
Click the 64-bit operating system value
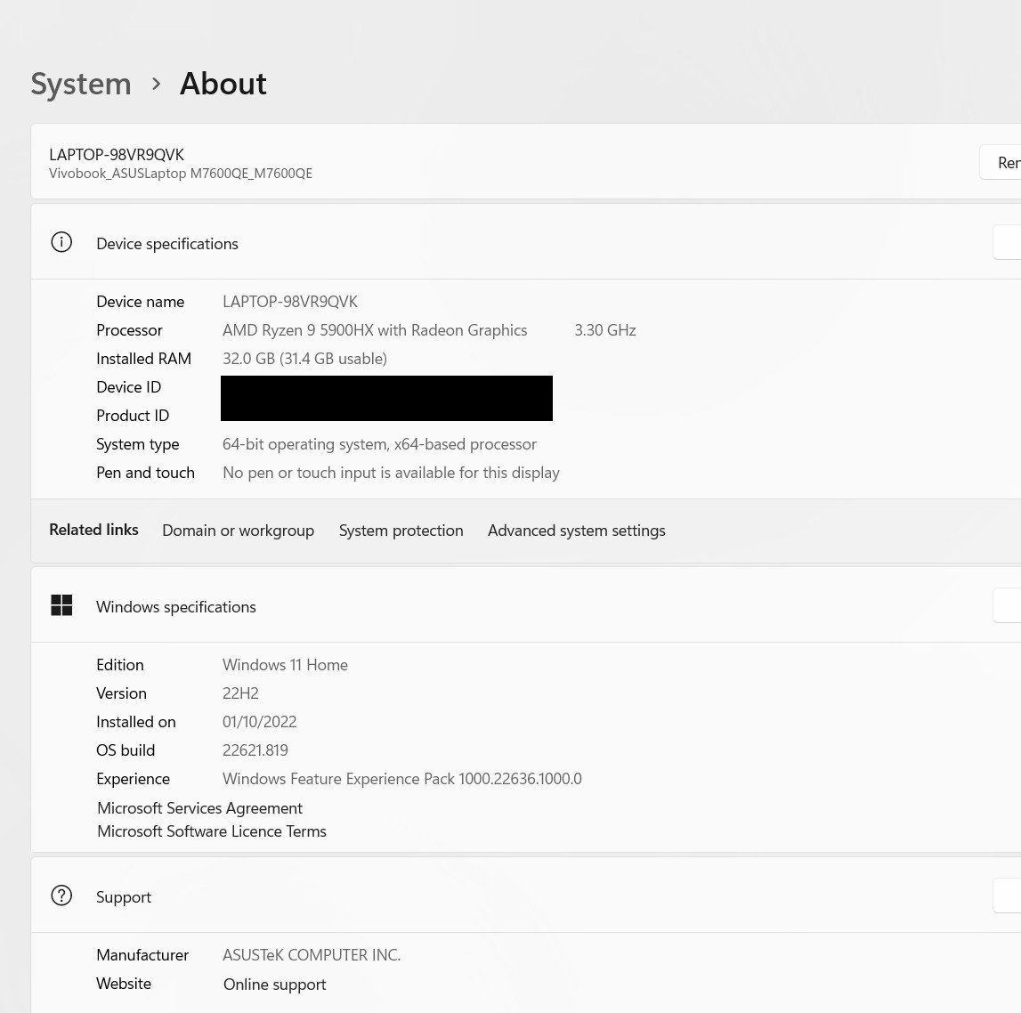click(379, 444)
